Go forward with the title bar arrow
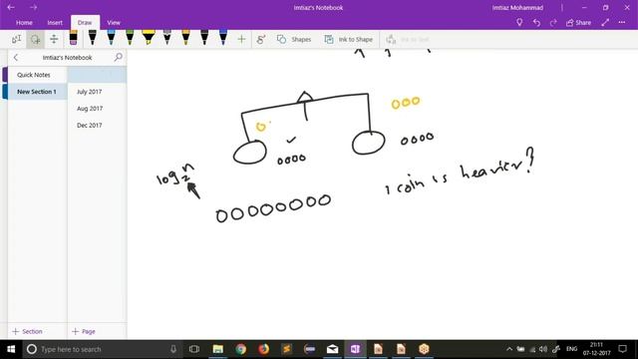This screenshot has width=638, height=359. (x=33, y=7)
